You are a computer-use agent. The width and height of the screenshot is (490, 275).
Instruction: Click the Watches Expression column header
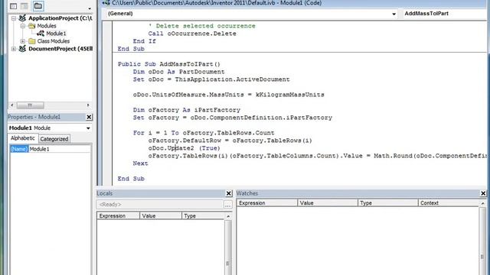pyautogui.click(x=267, y=203)
